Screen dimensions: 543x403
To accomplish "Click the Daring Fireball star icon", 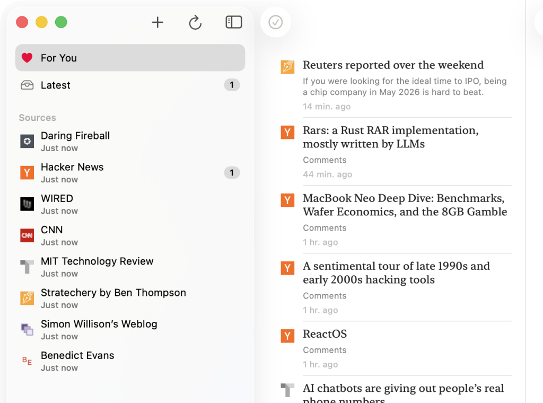I will tap(27, 141).
